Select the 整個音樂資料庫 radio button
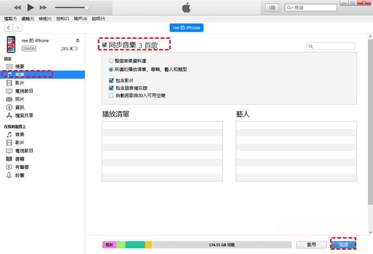Viewport: 373px width, 254px height. point(111,61)
